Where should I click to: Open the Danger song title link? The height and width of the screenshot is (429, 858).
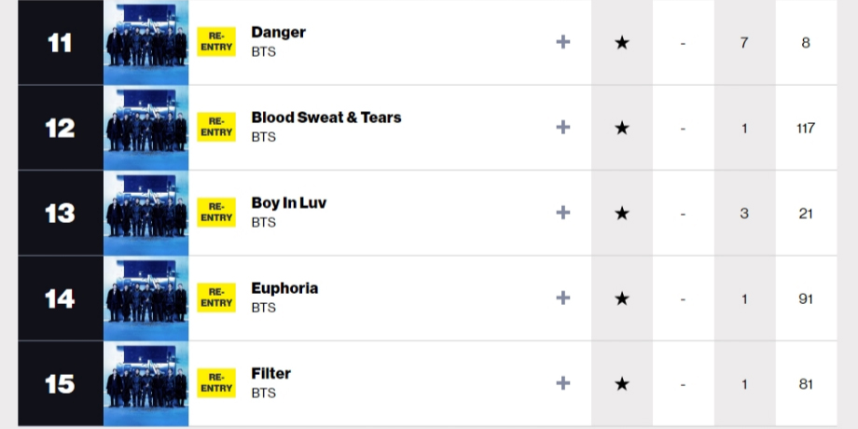278,33
